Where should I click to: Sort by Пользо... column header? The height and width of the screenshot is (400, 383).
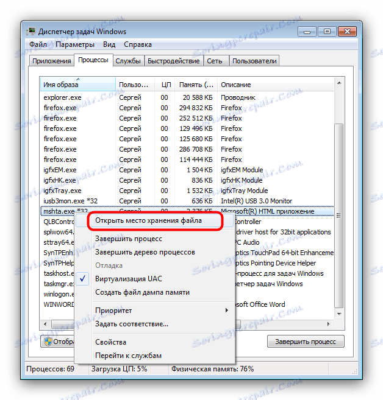point(135,85)
